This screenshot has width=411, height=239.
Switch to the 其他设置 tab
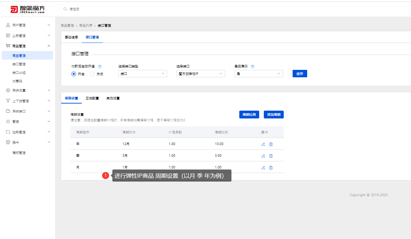[x=113, y=98]
